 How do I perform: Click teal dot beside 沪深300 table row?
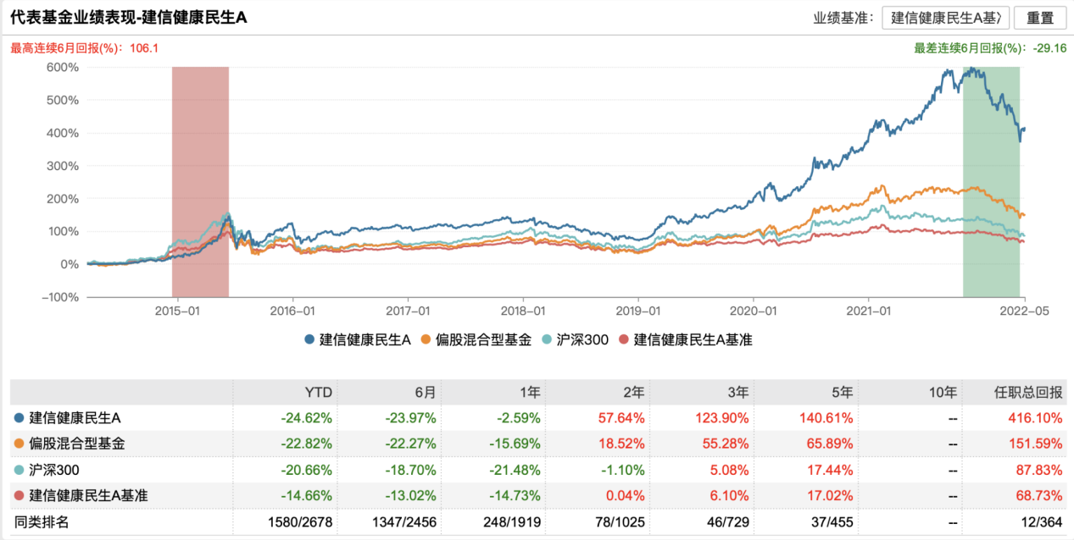coord(19,470)
